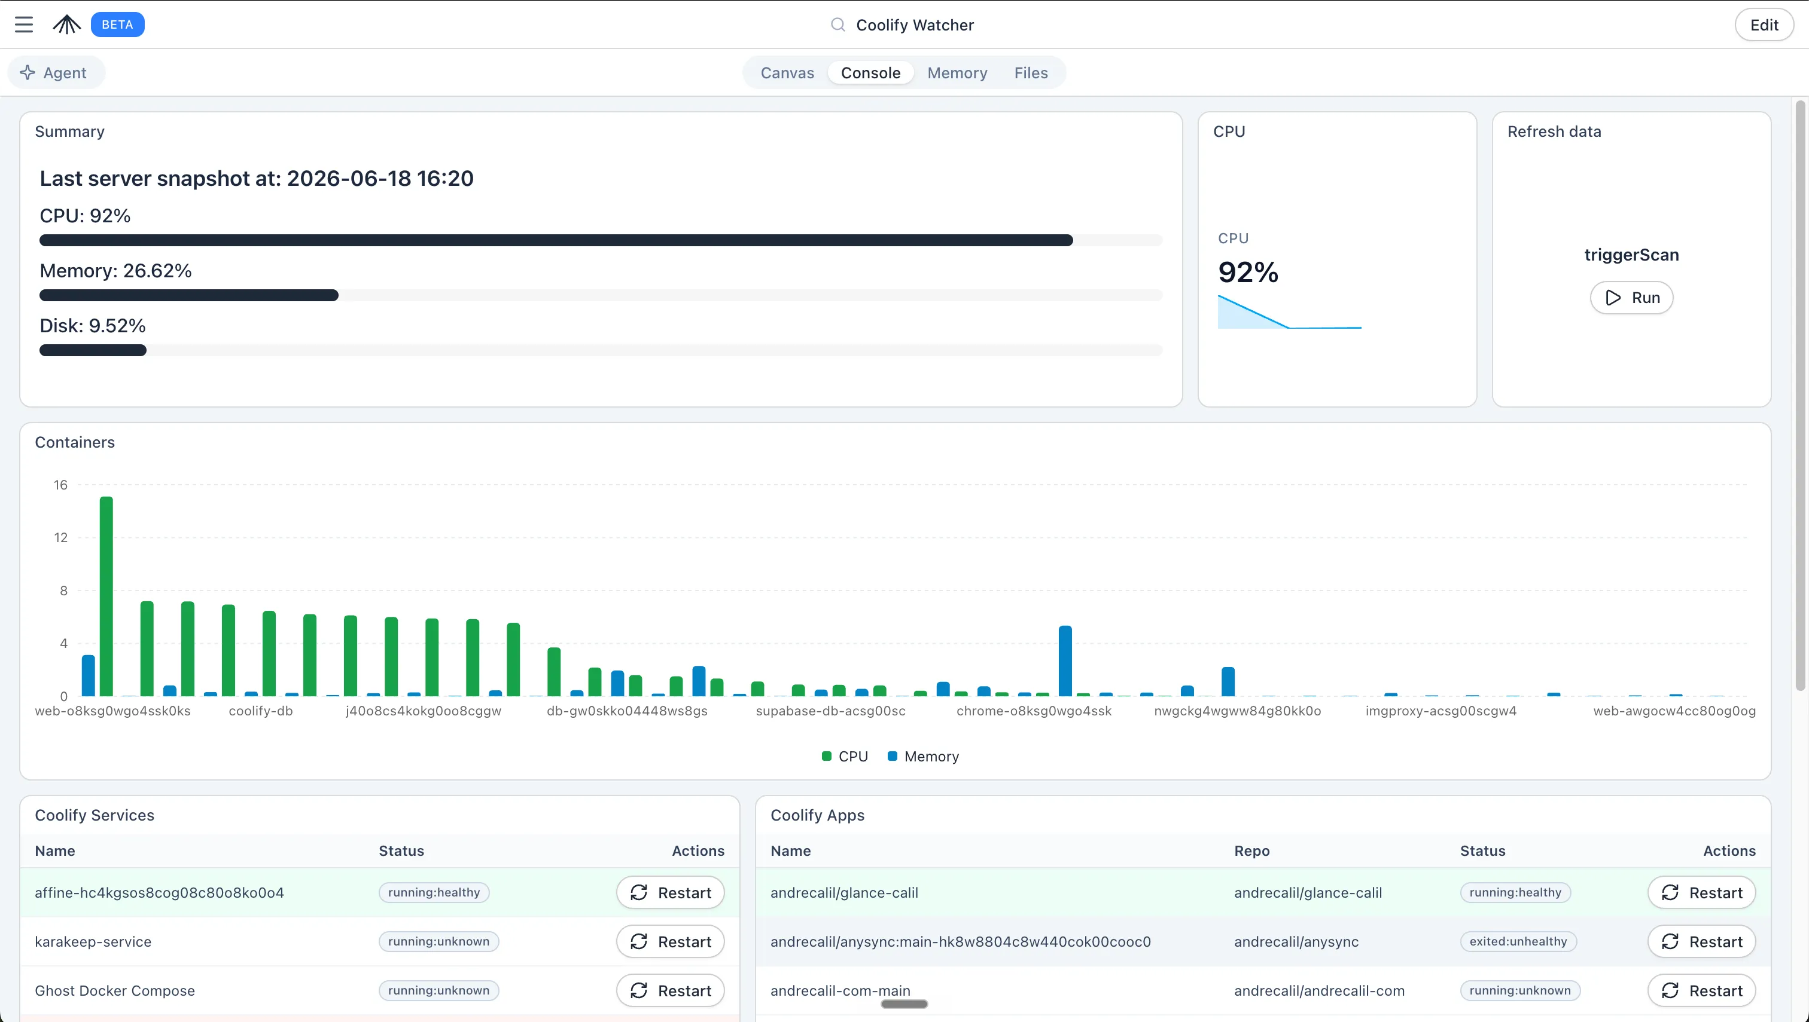Click the horizontal scrollbar thumb at bottom

[904, 1003]
